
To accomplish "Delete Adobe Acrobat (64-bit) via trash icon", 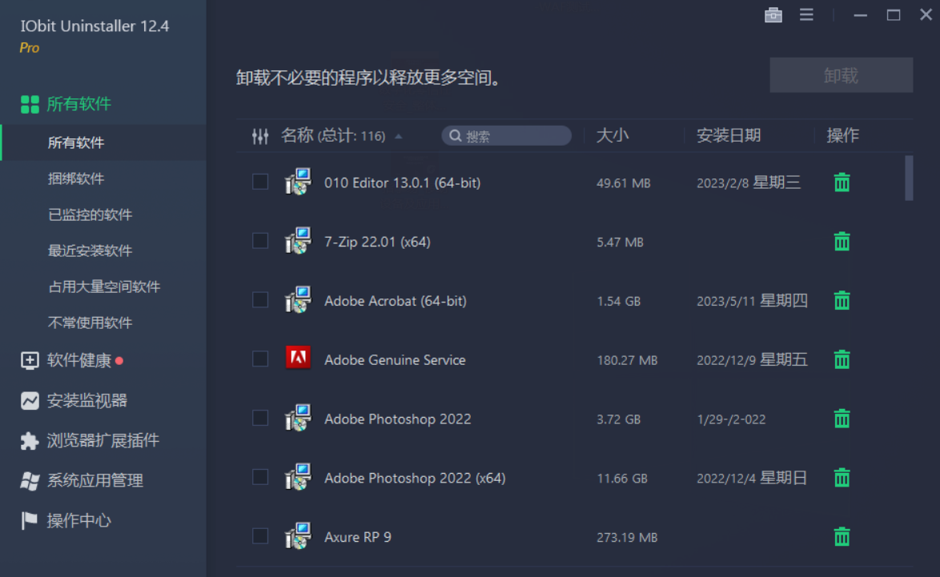I will pos(842,300).
